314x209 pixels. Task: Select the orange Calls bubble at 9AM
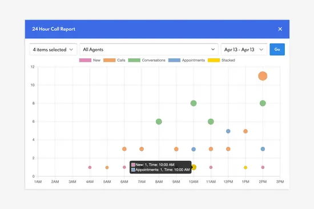tap(176, 149)
